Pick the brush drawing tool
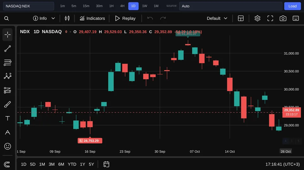The height and width of the screenshot is (170, 304). (x=8, y=104)
